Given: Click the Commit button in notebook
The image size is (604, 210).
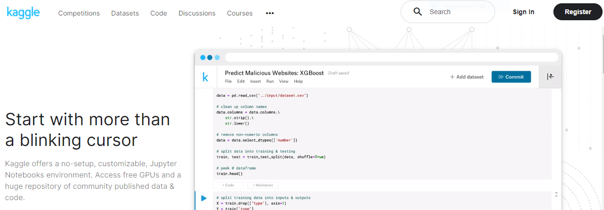Looking at the screenshot, I should pyautogui.click(x=511, y=77).
